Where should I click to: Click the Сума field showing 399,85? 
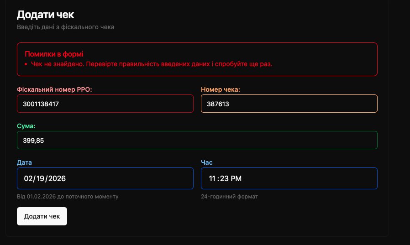(x=197, y=140)
